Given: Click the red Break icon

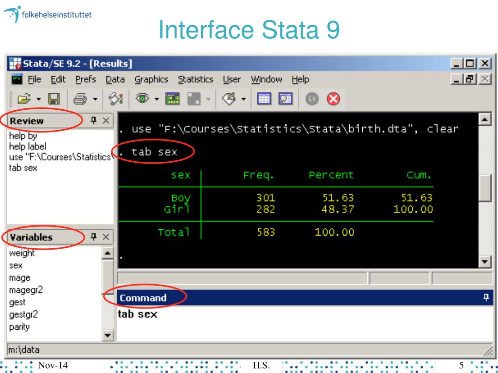Looking at the screenshot, I should [333, 99].
